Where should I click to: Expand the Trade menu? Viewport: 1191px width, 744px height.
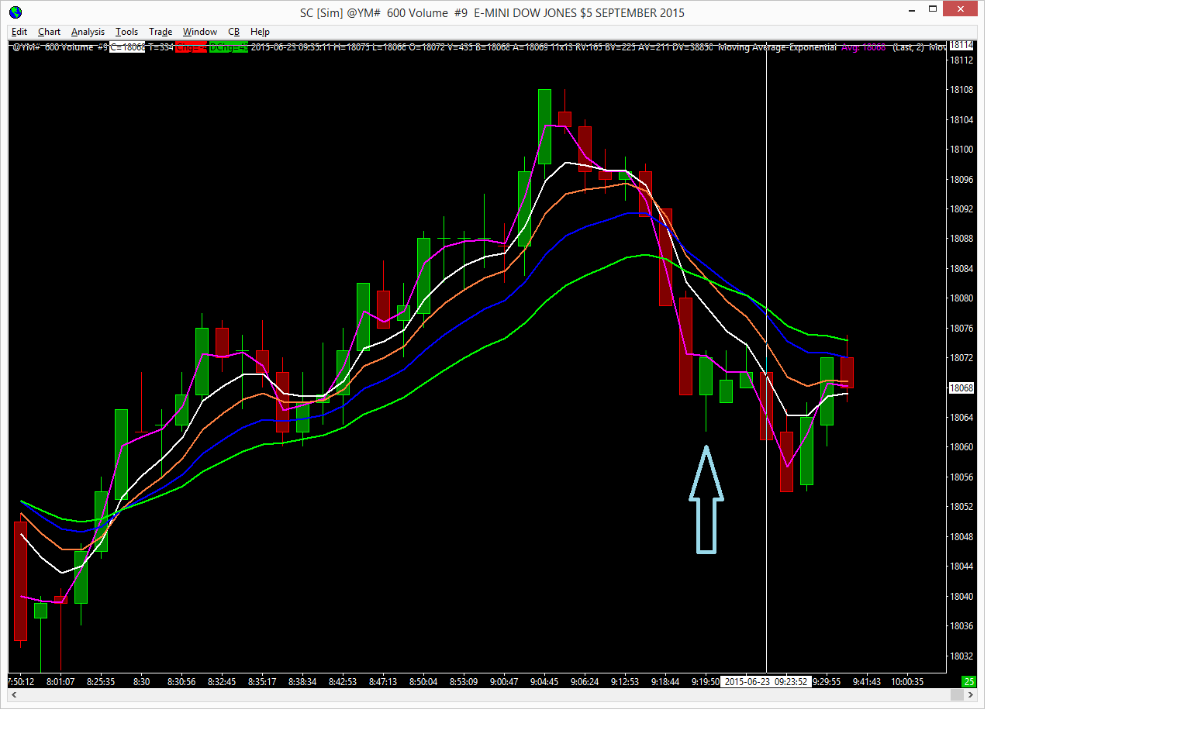pos(161,32)
